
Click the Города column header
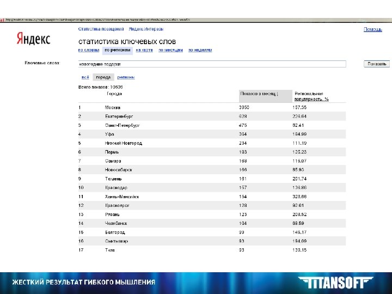114,94
